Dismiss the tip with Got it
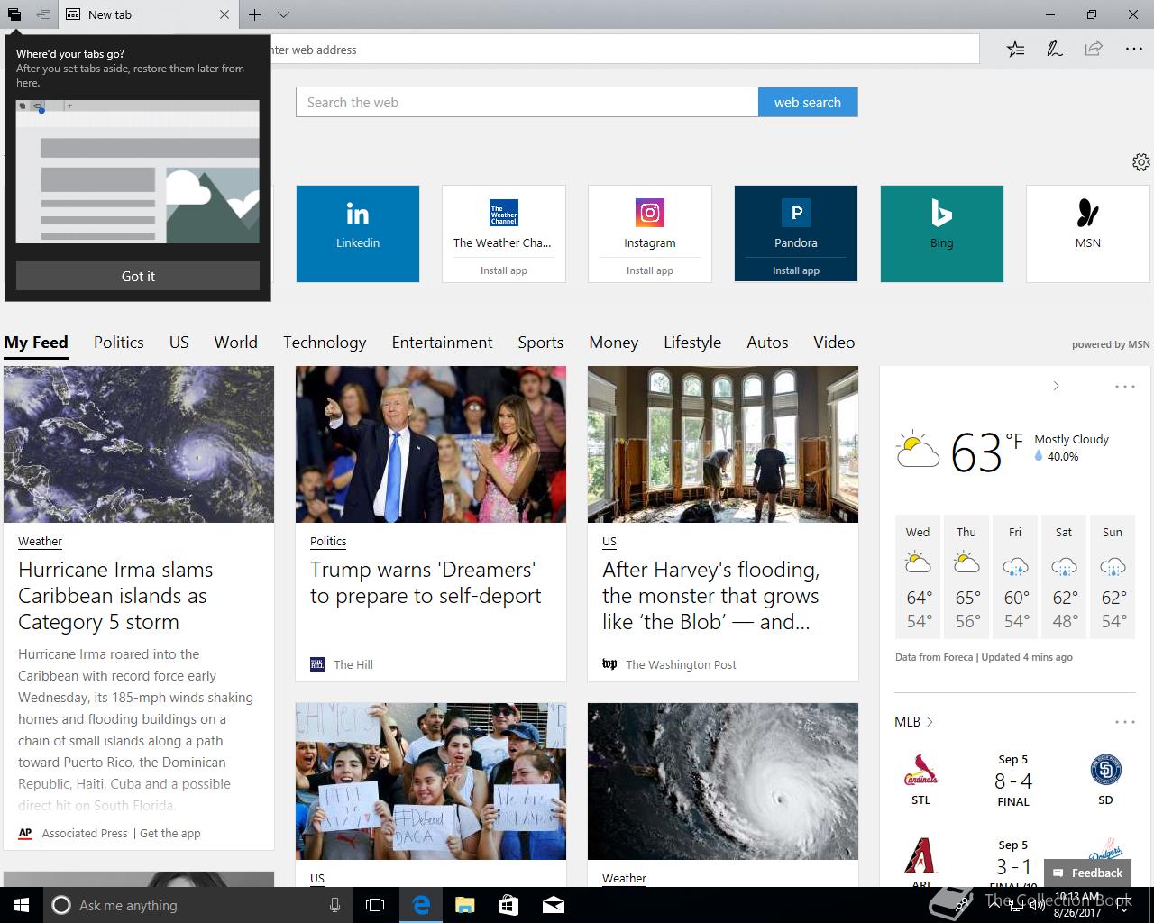 pyautogui.click(x=138, y=276)
